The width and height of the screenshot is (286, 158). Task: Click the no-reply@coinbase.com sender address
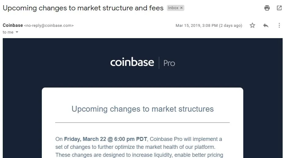(49, 26)
